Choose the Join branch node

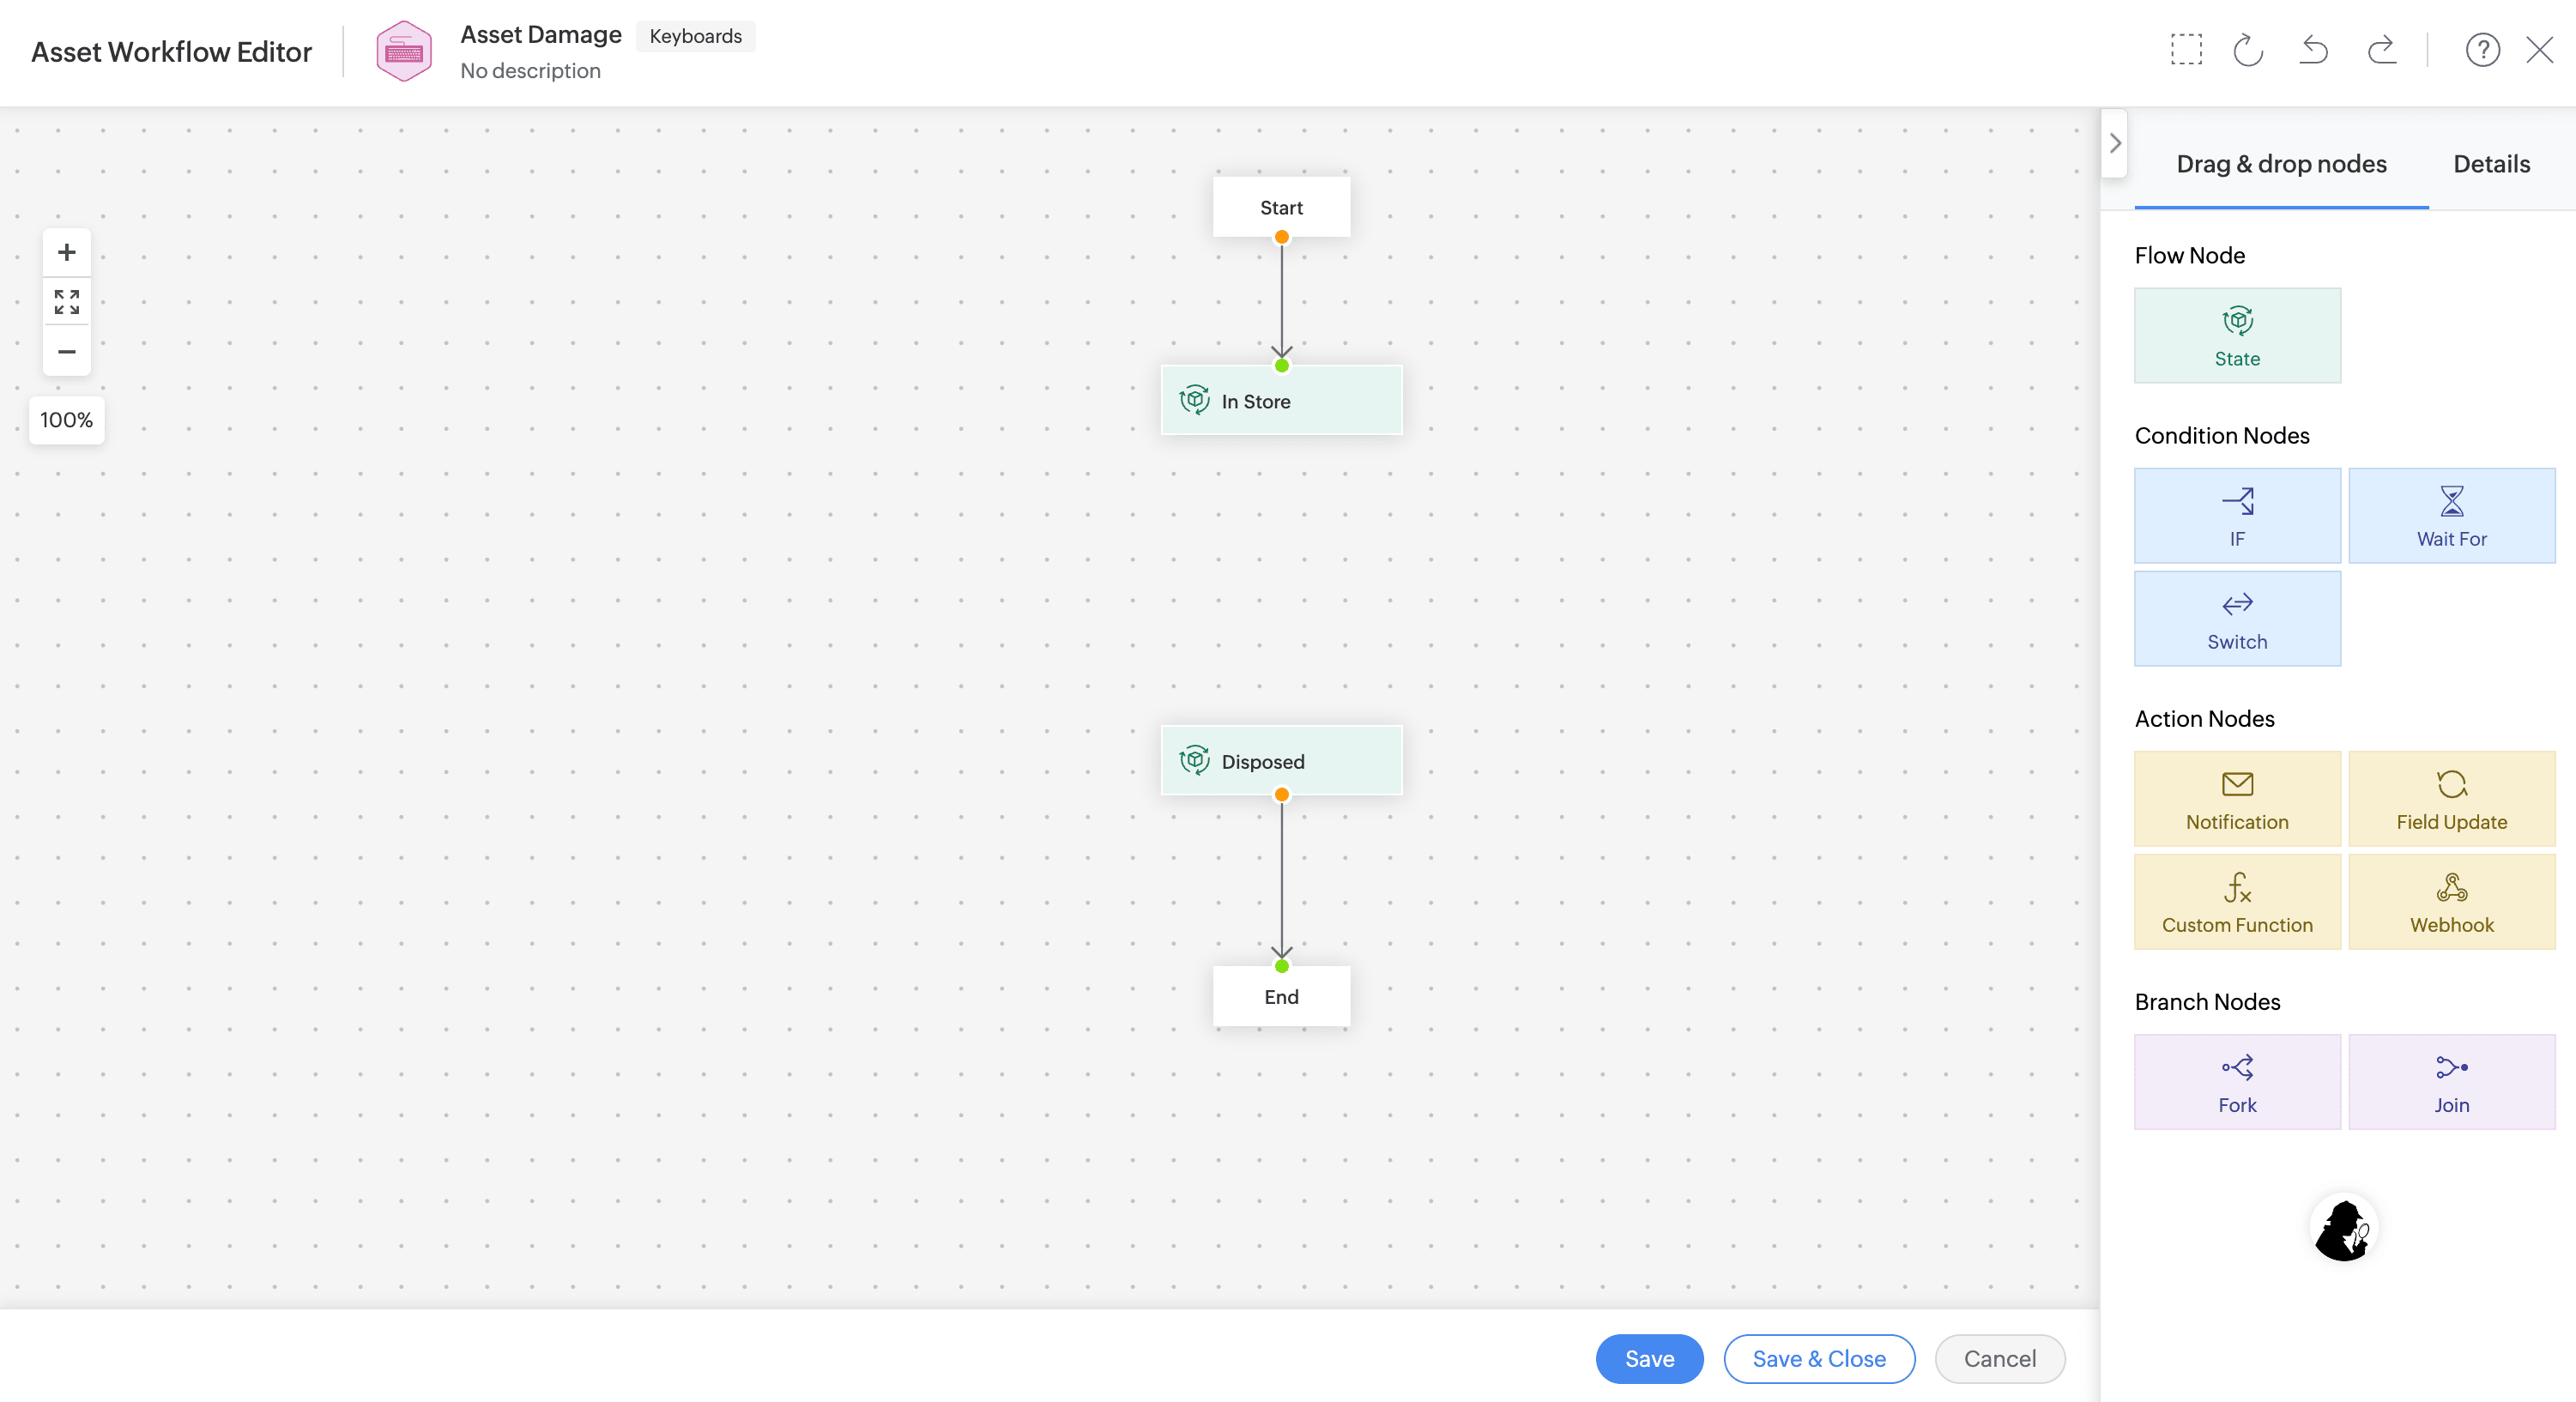pos(2451,1081)
